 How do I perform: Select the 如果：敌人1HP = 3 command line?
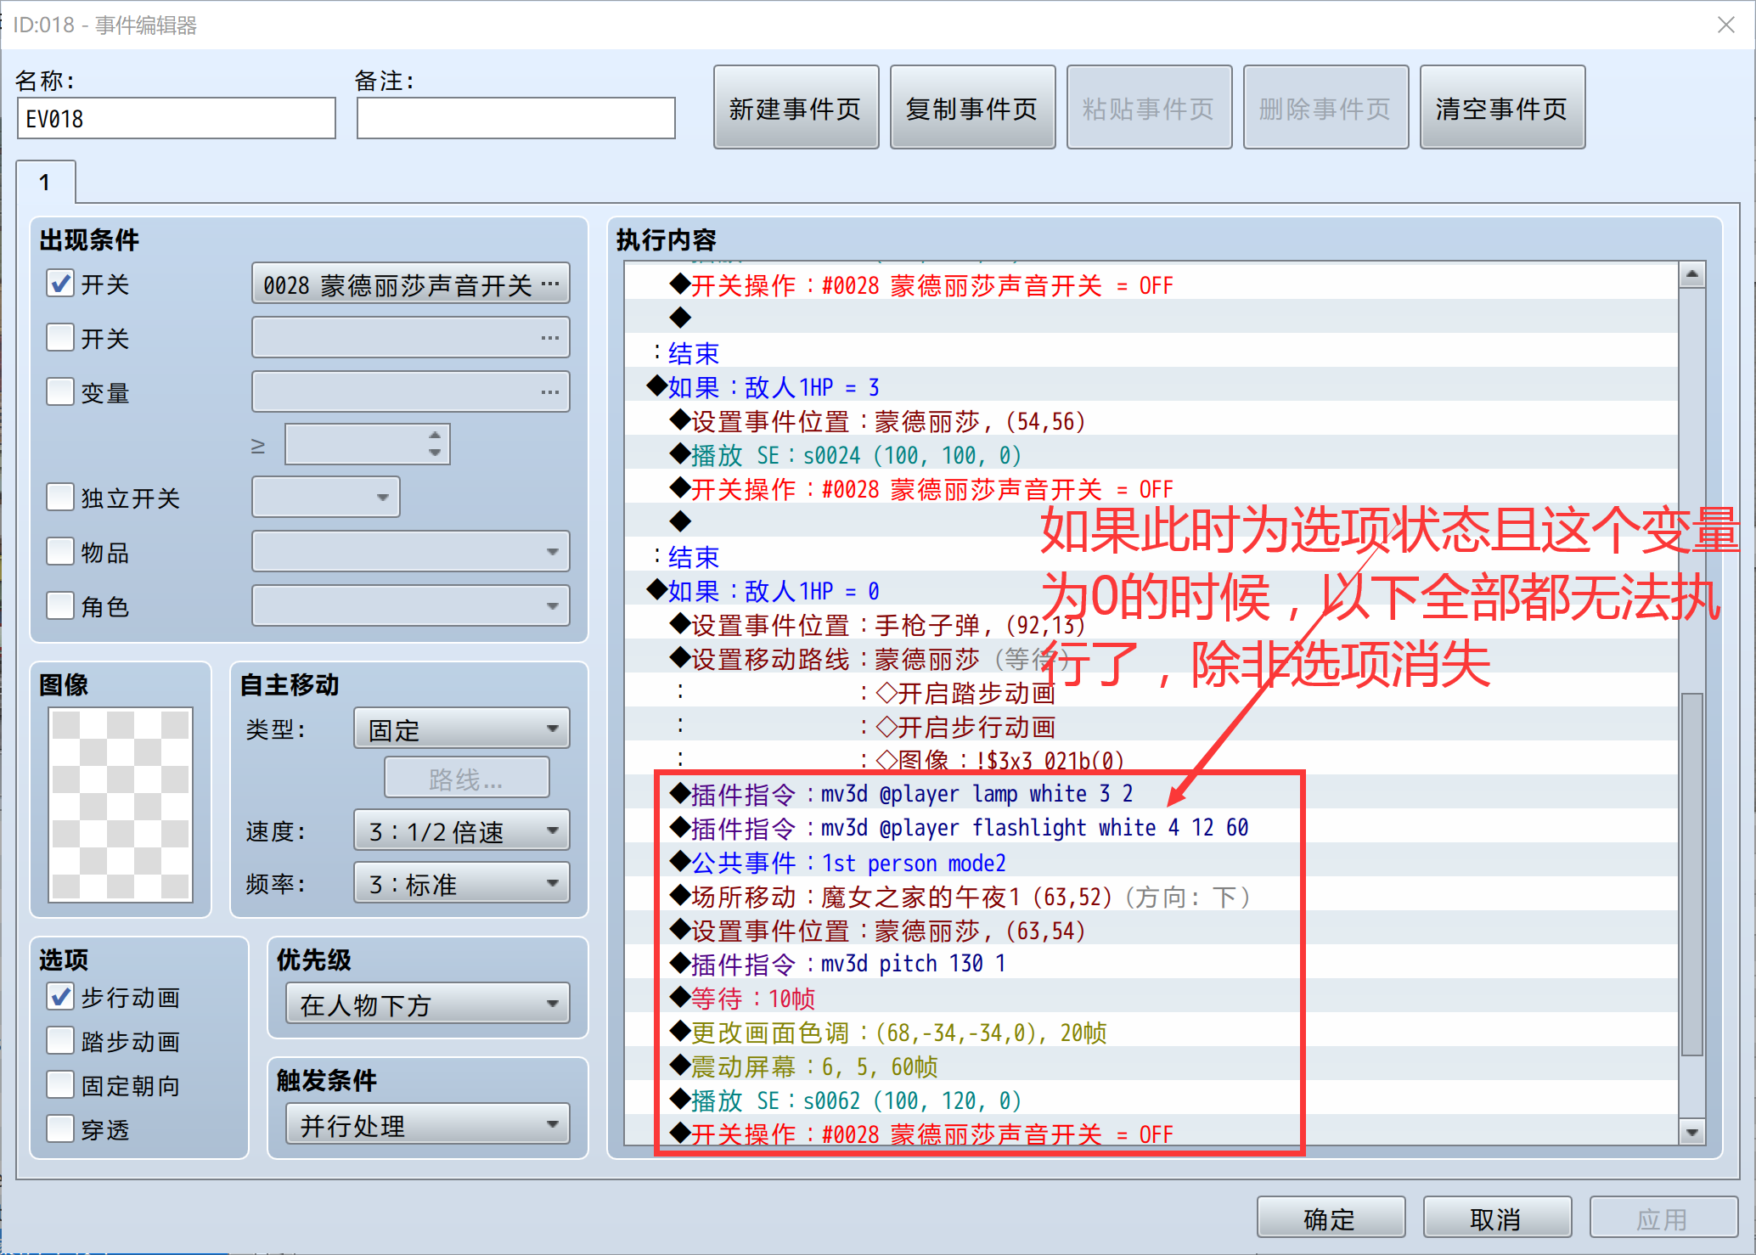click(1151, 387)
